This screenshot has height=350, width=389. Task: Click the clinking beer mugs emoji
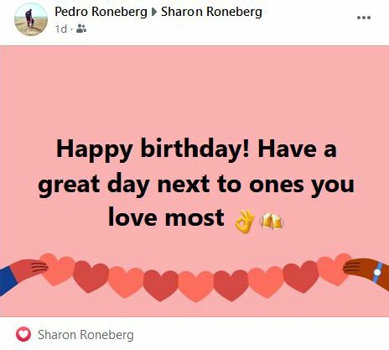pyautogui.click(x=271, y=222)
